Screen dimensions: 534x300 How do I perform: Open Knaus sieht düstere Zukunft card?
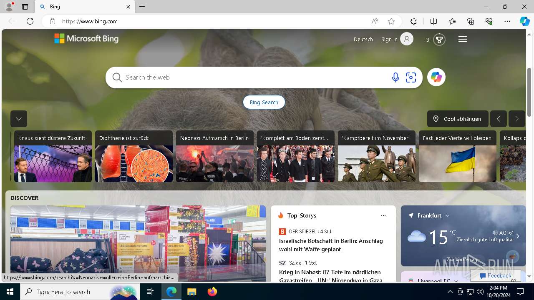[53, 156]
